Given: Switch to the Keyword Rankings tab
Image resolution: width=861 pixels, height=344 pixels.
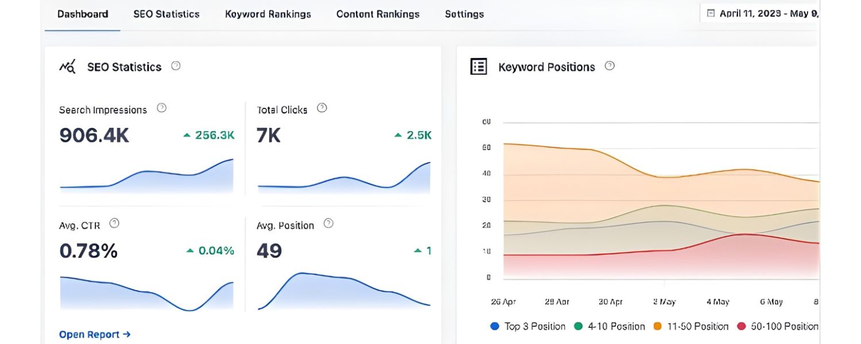Looking at the screenshot, I should pyautogui.click(x=267, y=14).
